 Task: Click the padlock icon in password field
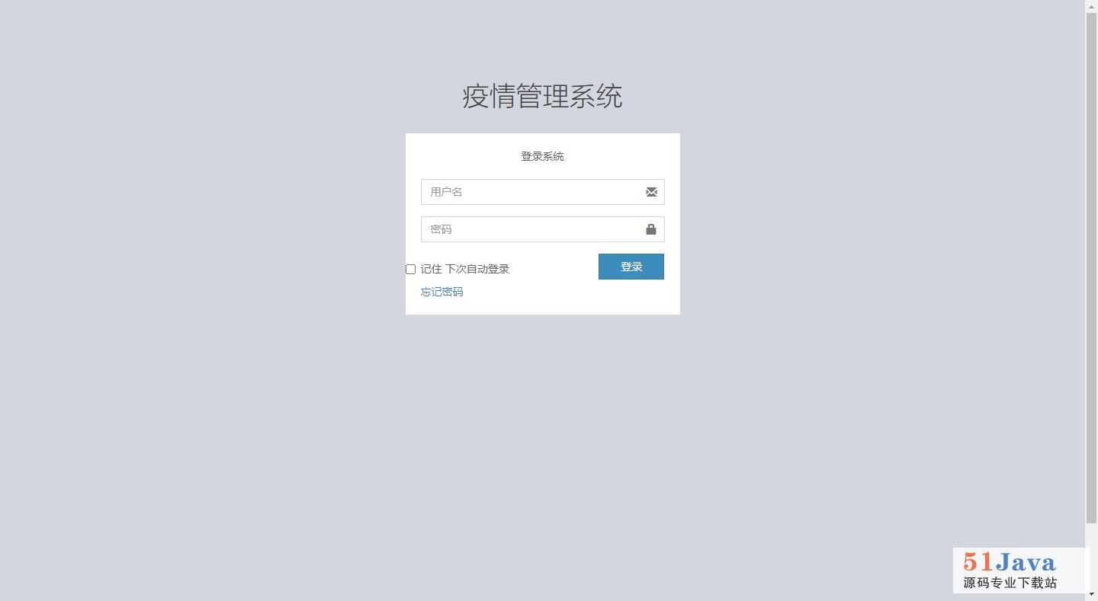(x=651, y=229)
